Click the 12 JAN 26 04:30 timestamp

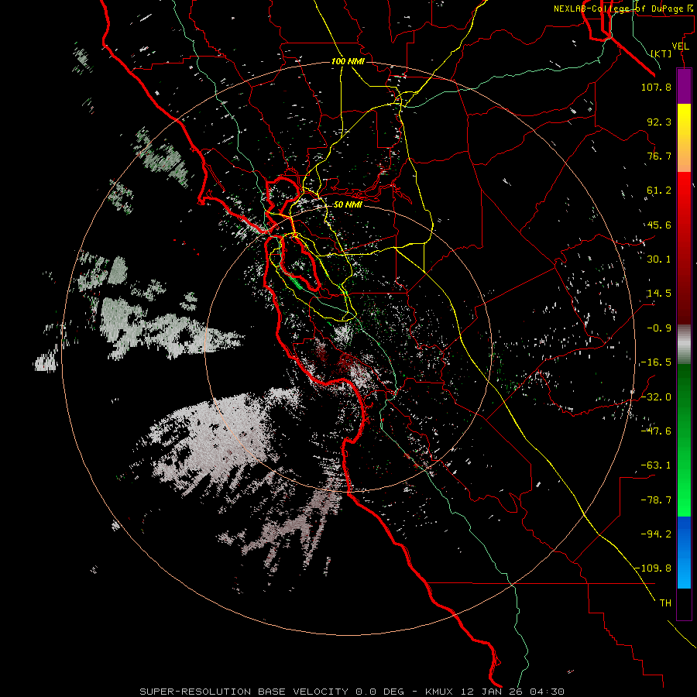[513, 692]
